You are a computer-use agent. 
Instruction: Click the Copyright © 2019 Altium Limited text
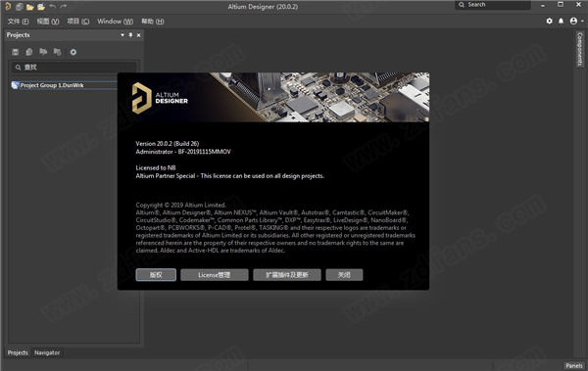coord(180,205)
